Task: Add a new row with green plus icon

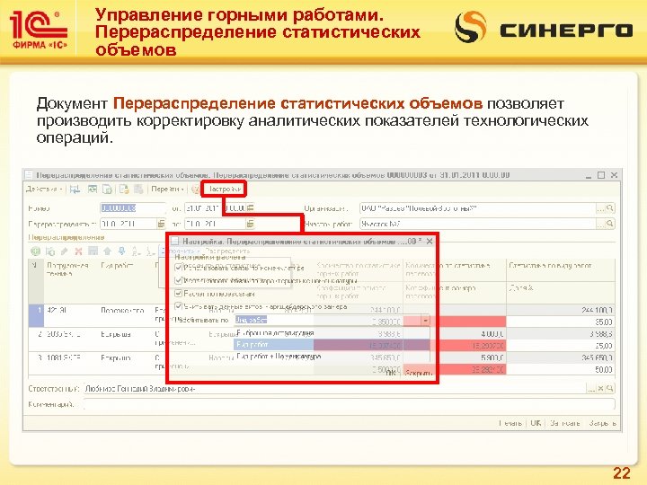Action: (35, 251)
